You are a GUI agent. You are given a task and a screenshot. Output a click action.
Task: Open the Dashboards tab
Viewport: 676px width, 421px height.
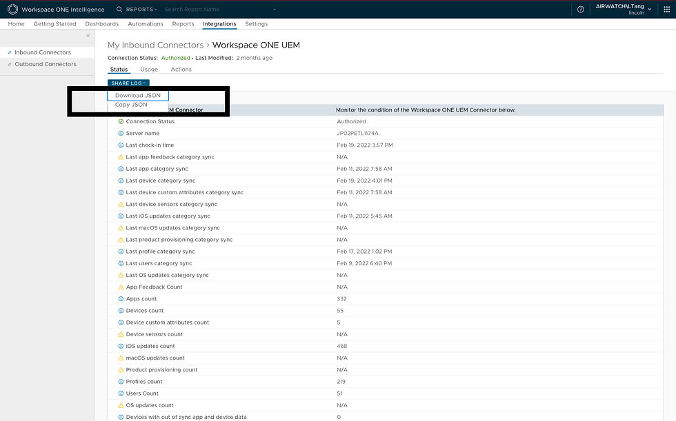[102, 23]
